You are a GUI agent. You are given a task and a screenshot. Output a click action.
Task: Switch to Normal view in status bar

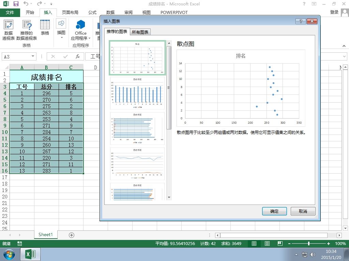254,243
